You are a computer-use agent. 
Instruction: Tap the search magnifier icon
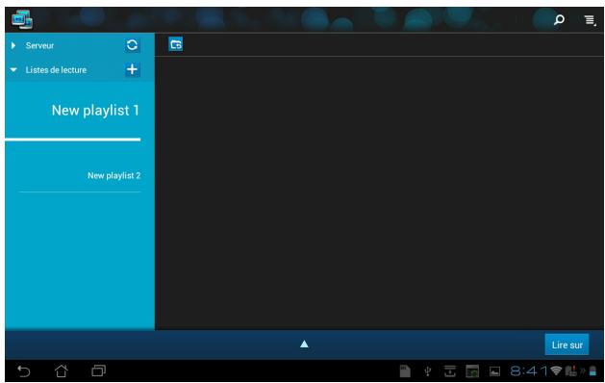point(559,19)
